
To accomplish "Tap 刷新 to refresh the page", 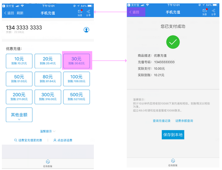I will (20, 13).
